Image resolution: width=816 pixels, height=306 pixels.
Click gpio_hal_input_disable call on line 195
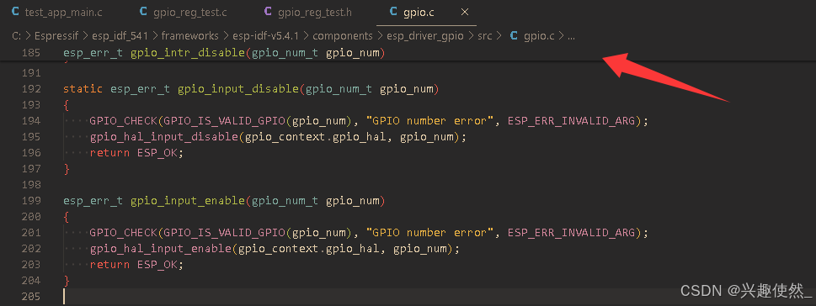point(164,137)
